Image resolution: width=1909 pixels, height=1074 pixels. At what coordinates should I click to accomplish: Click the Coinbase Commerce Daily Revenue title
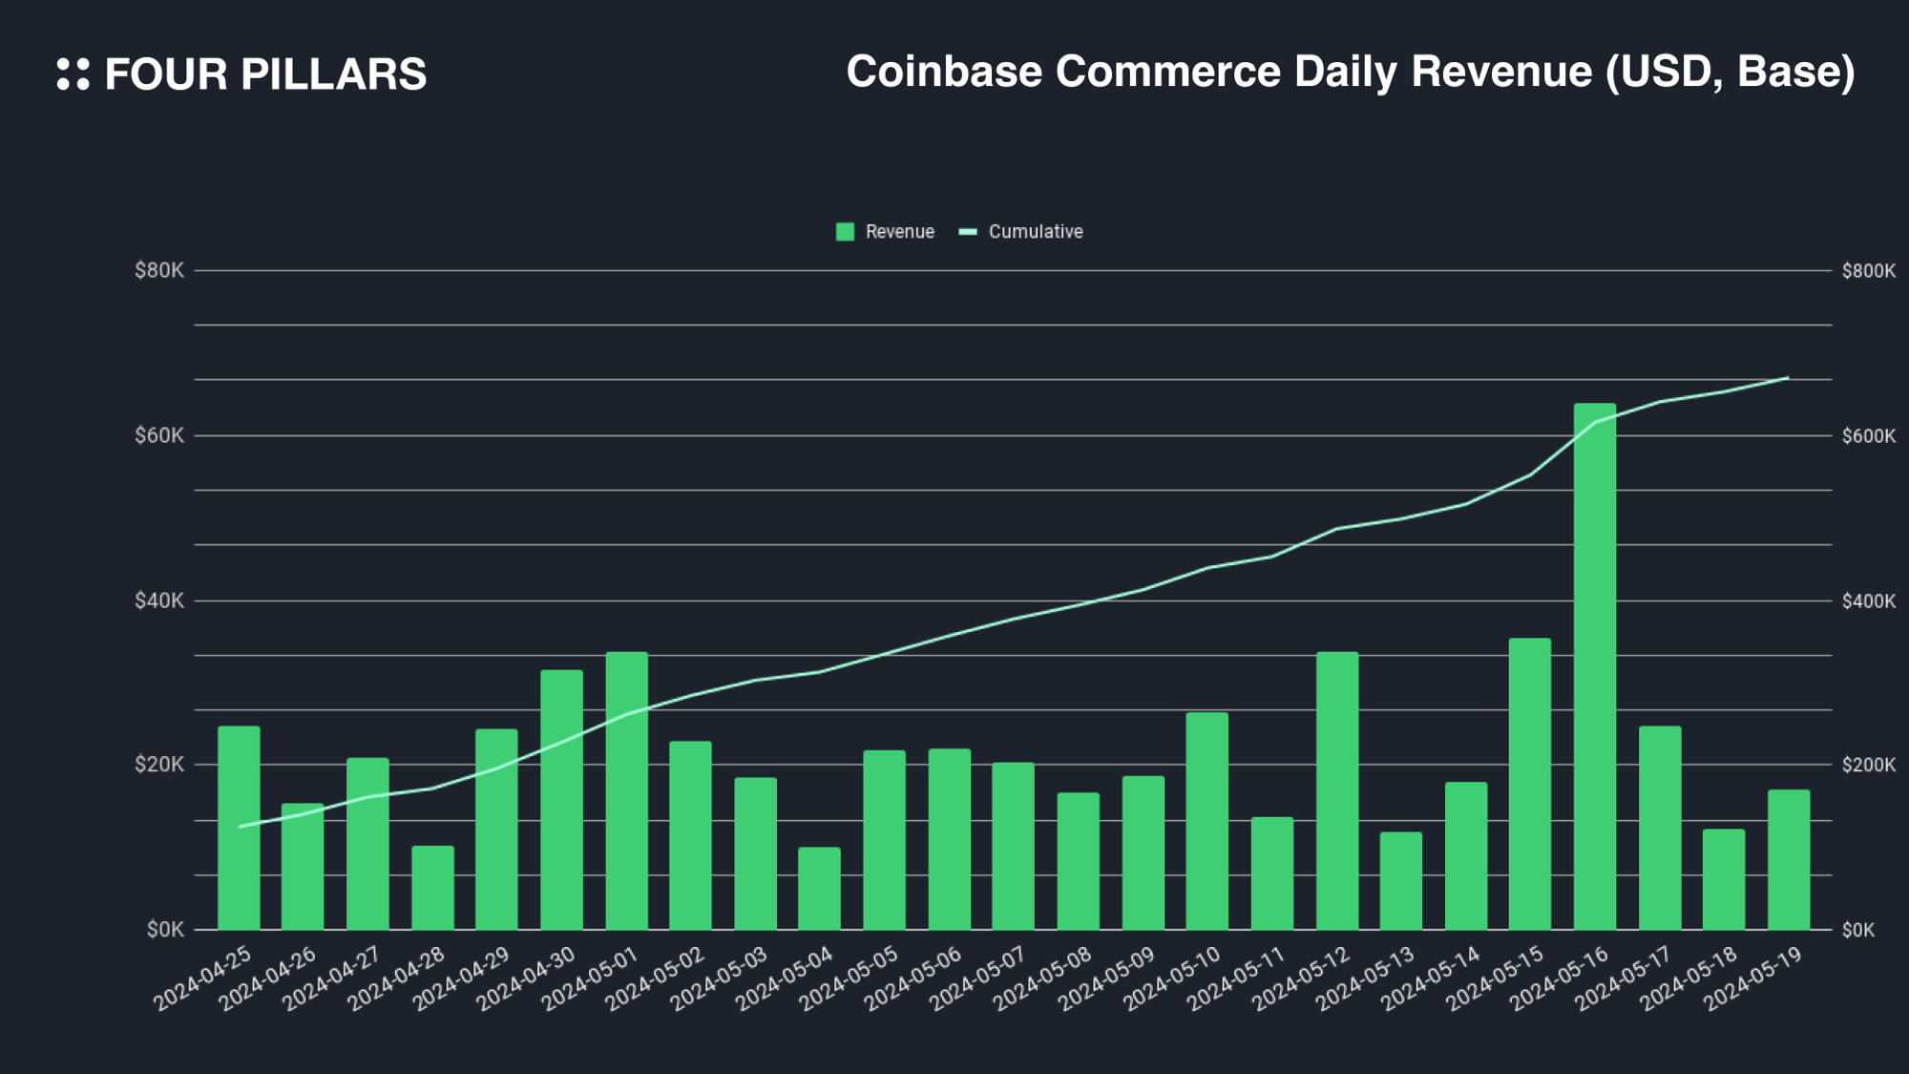(1350, 72)
